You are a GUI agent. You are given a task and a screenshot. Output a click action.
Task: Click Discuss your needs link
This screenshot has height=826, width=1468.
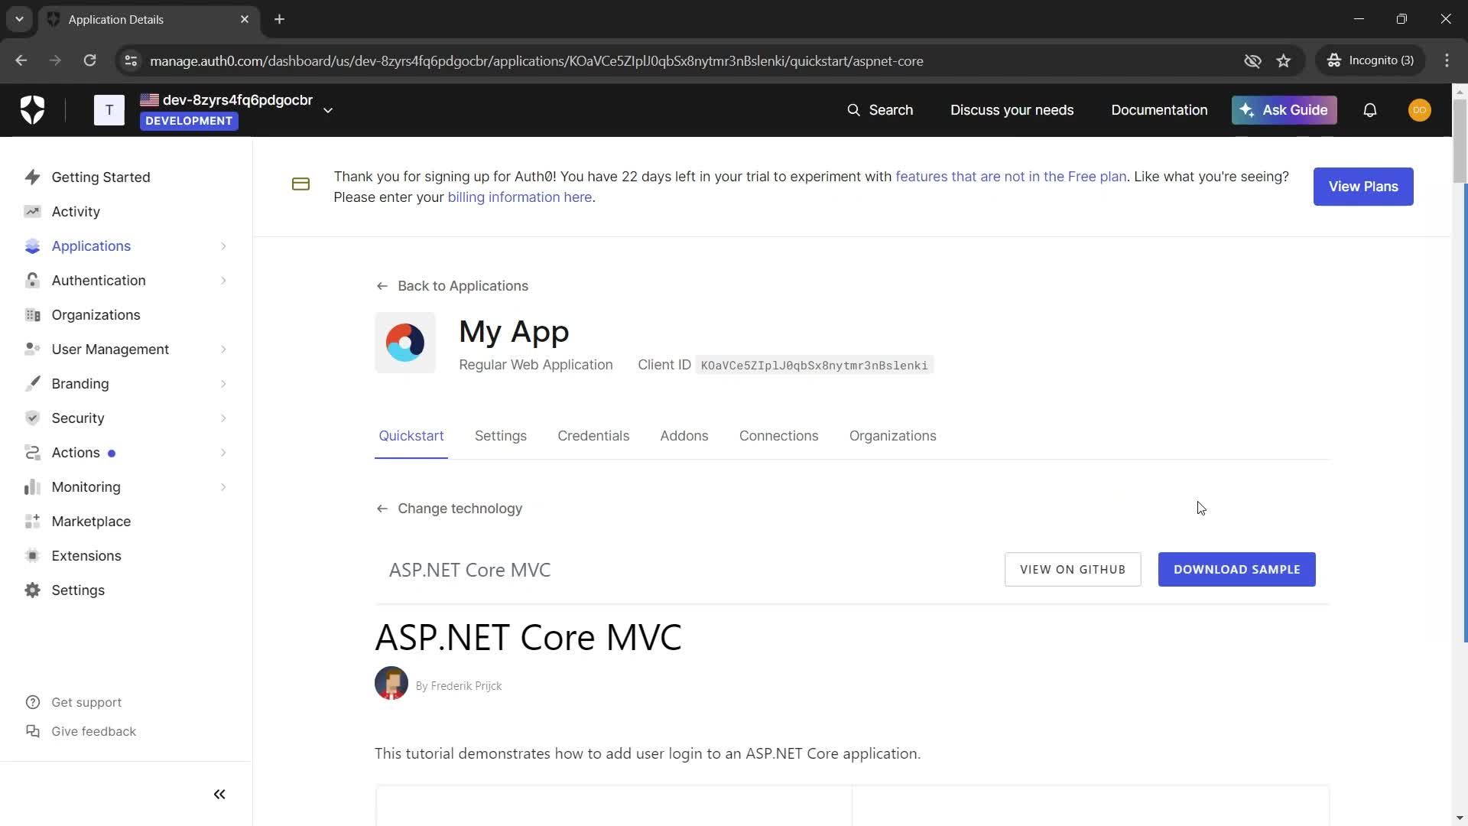[1012, 110]
